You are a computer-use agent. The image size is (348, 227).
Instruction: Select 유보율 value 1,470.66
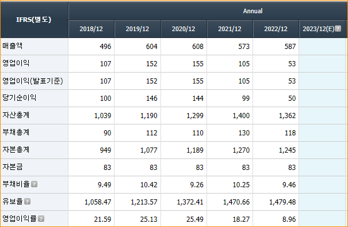pos(236,202)
